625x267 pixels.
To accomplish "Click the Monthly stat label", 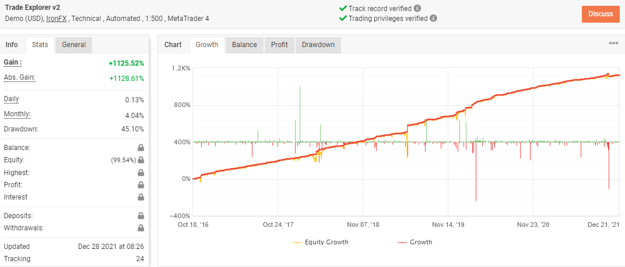I will pyautogui.click(x=17, y=114).
